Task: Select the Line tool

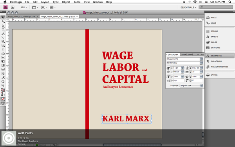Action: click(3, 38)
